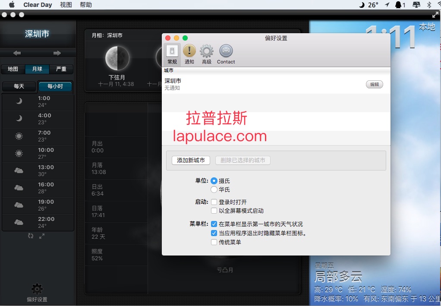
Task: Click the cloud icon in the 13:00 row
Action: click(x=19, y=170)
